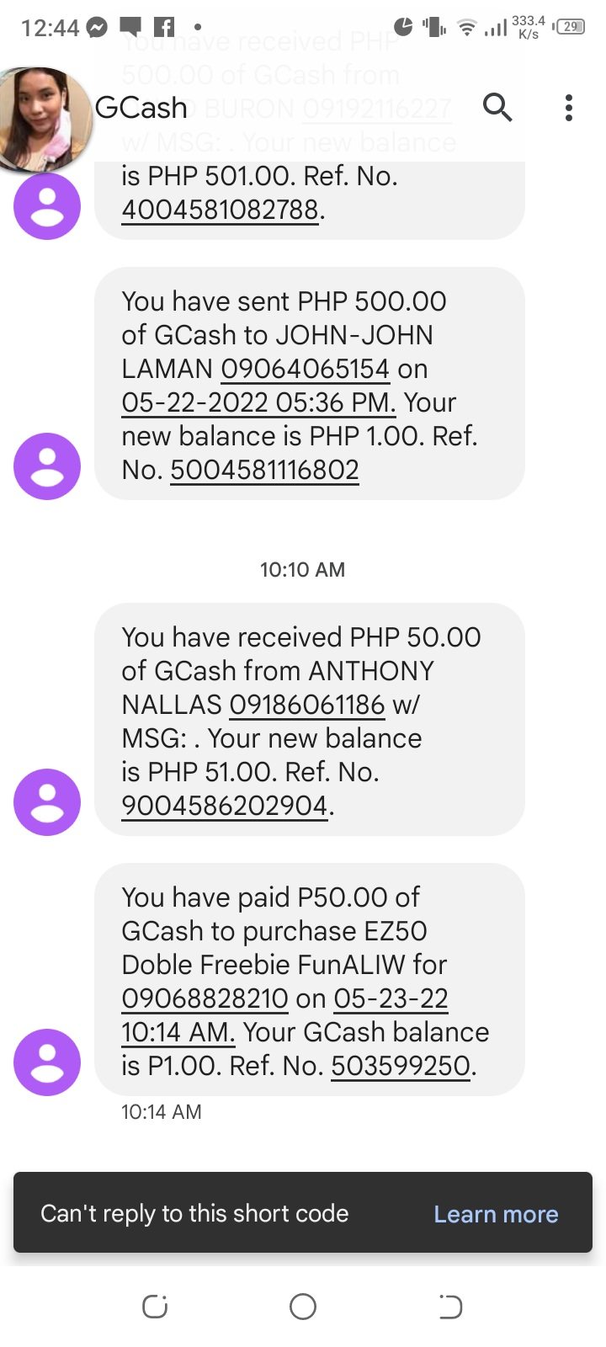Tap phone number 09068828210 link
The height and width of the screenshot is (1347, 606).
click(x=205, y=998)
